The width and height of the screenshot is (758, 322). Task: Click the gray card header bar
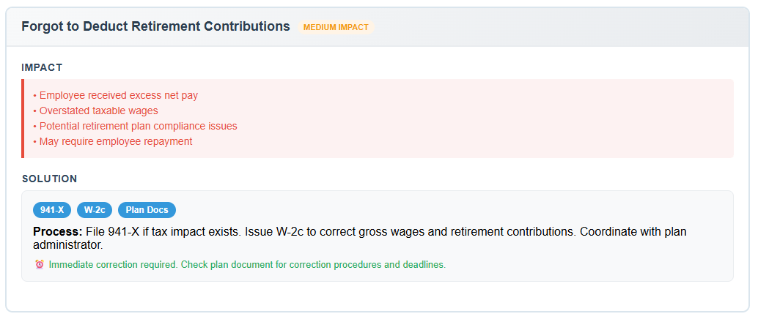point(377,27)
